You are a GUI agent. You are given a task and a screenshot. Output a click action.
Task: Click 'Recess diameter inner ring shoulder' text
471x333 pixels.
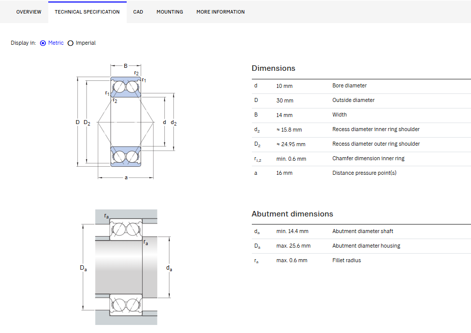(x=376, y=129)
